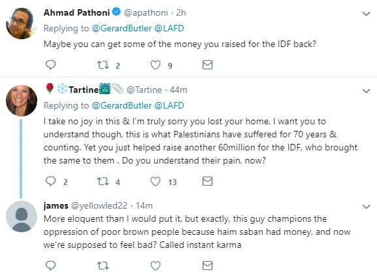Viewport: 377px width, 276px height.
Task: Open @GerardButler link in Ahmad's reply
Action: click(x=122, y=28)
